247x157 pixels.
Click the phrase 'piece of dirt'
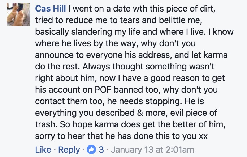pos(191,9)
